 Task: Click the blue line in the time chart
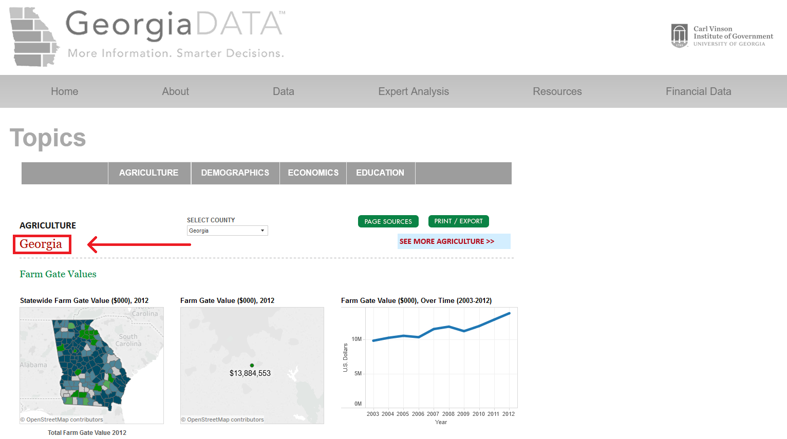441,328
